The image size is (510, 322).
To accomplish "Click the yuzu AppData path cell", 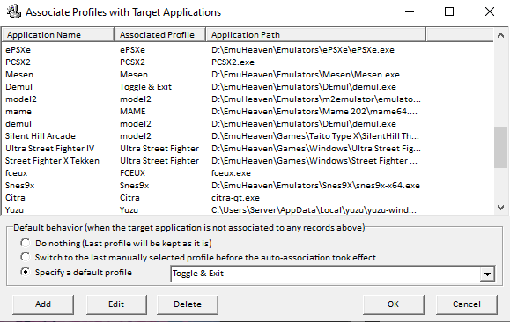I will click(x=314, y=210).
